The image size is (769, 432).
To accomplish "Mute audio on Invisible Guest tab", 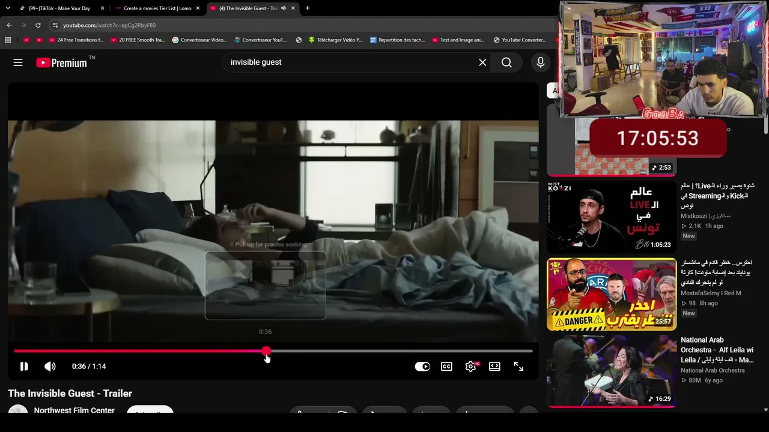I will click(x=284, y=8).
